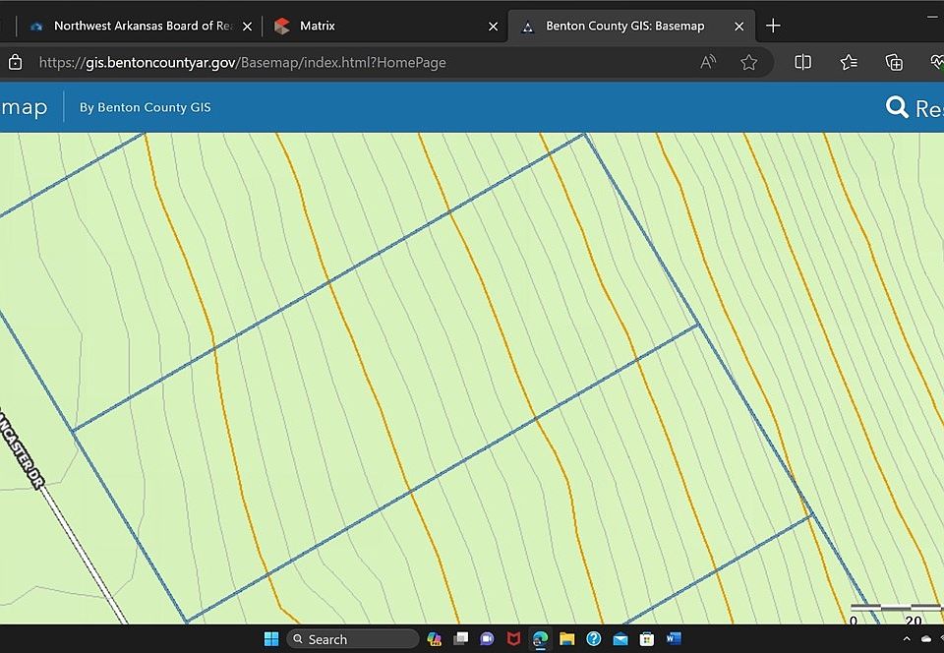Switch to the Matrix tab
The height and width of the screenshot is (653, 944).
click(x=384, y=26)
